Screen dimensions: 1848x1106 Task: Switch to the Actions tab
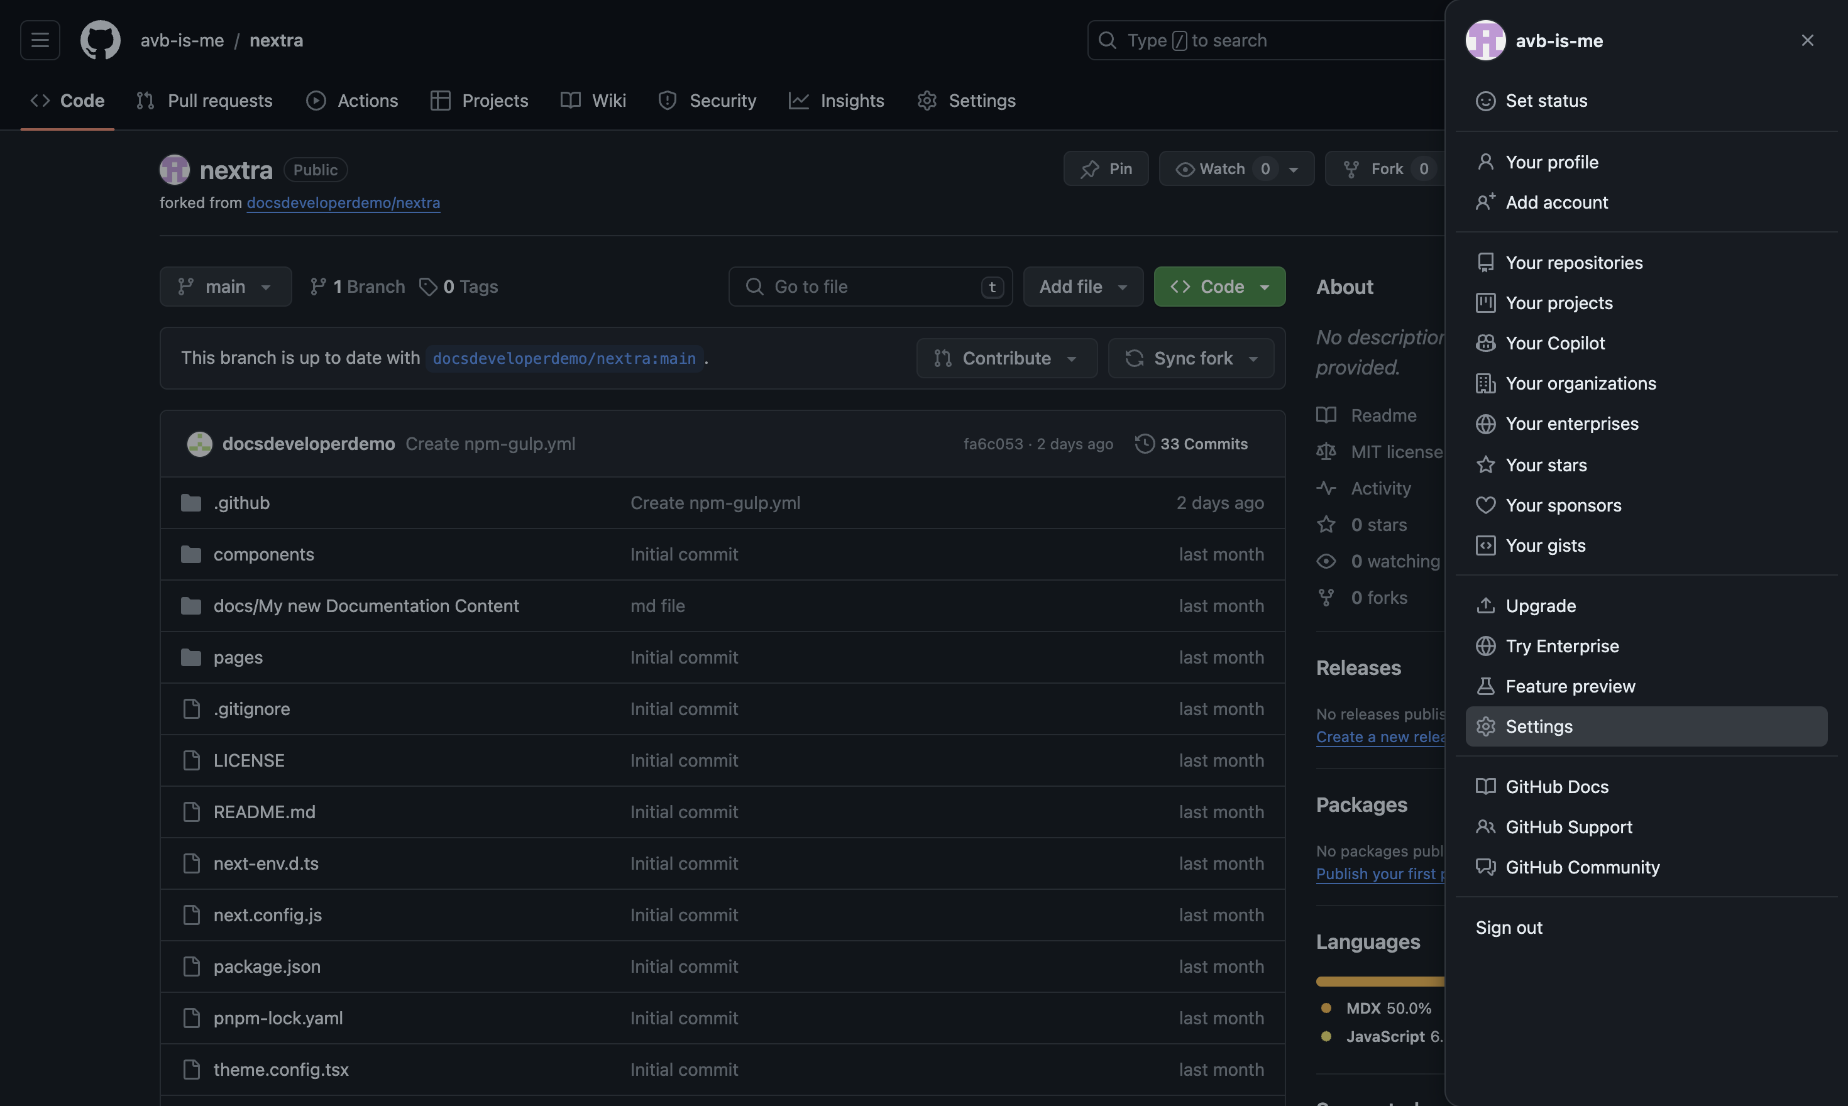[351, 100]
